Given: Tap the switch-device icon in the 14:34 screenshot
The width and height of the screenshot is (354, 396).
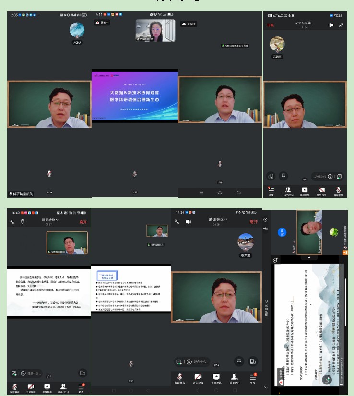Looking at the screenshot, I should (x=253, y=361).
